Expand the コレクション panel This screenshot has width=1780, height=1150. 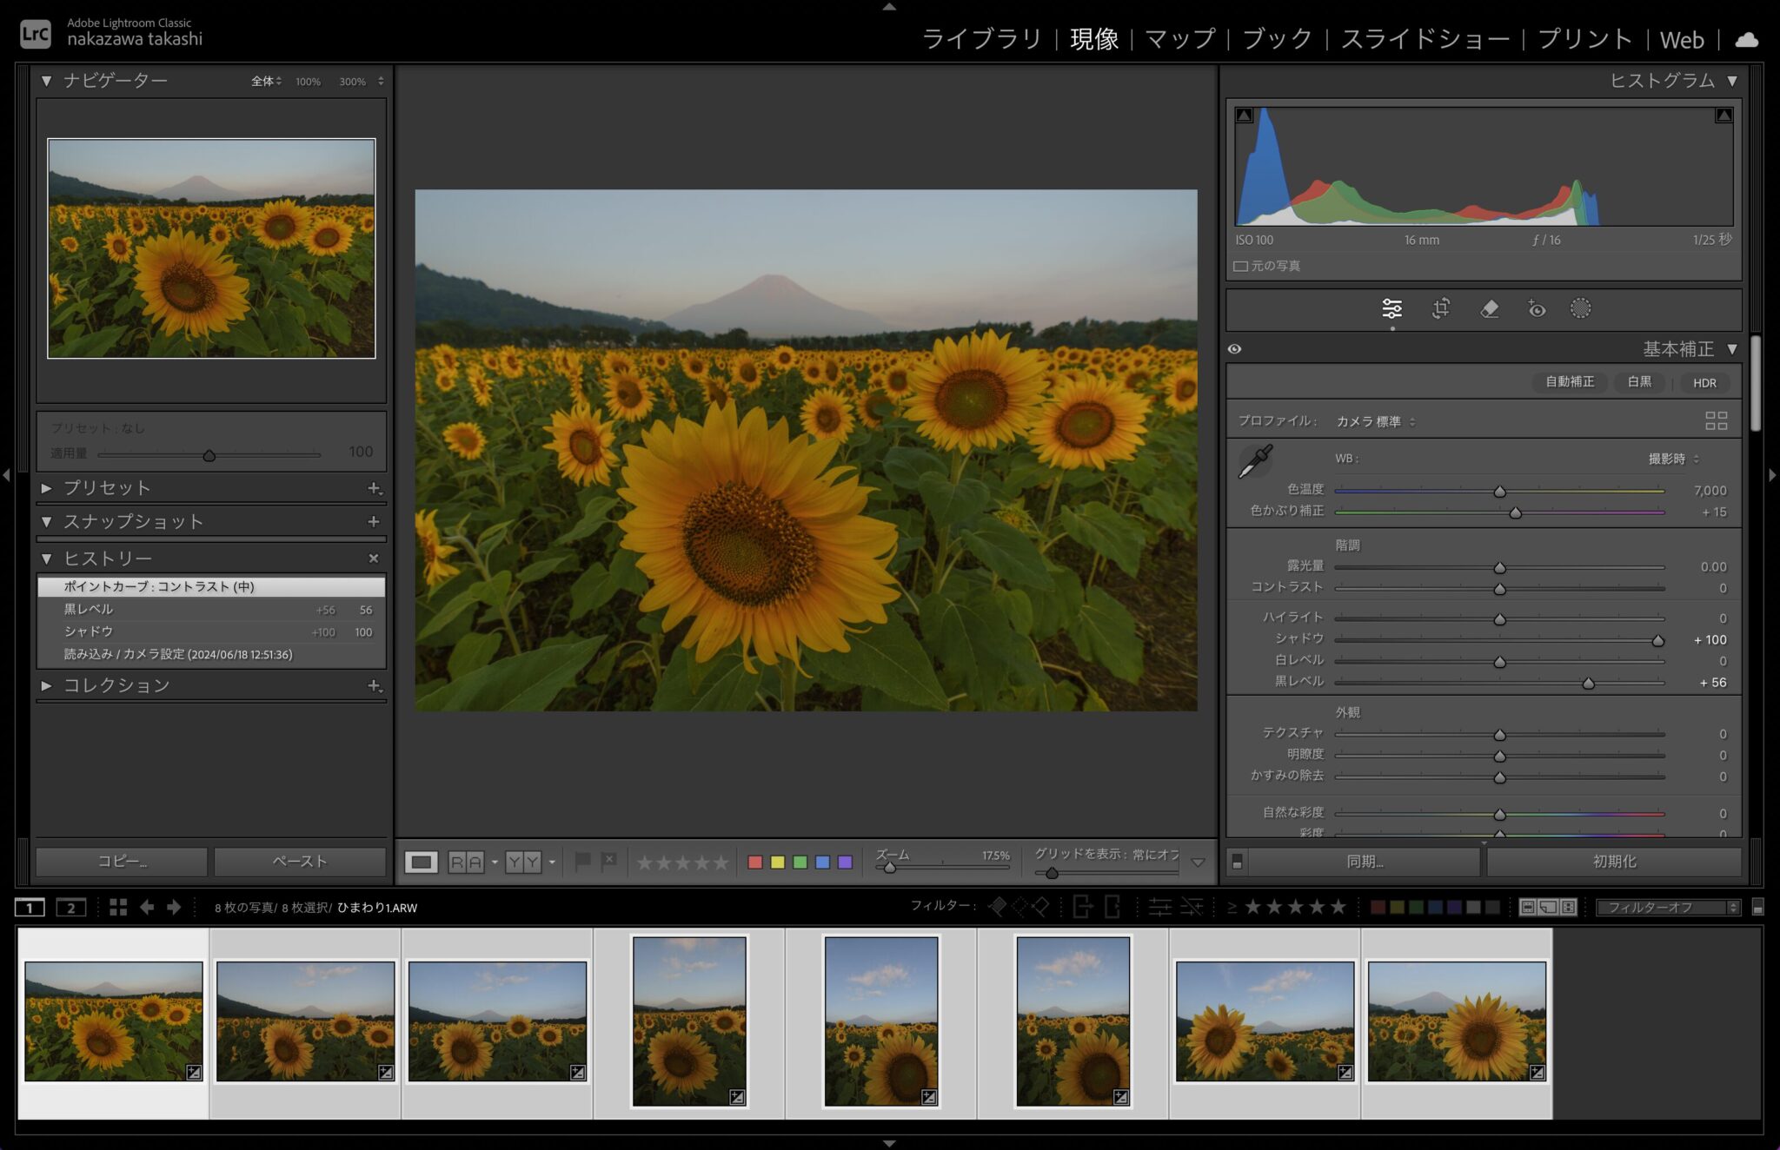coord(47,685)
